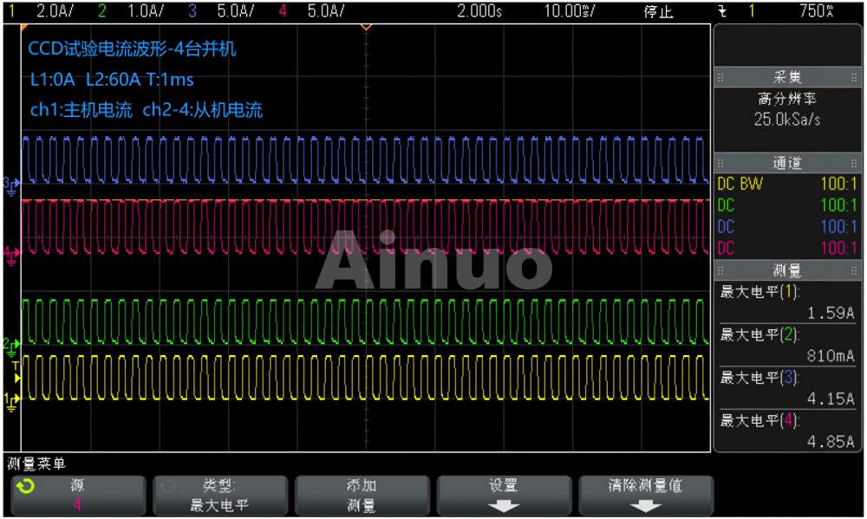Open the 设置 softkey submenu
The height and width of the screenshot is (519, 867).
[504, 496]
